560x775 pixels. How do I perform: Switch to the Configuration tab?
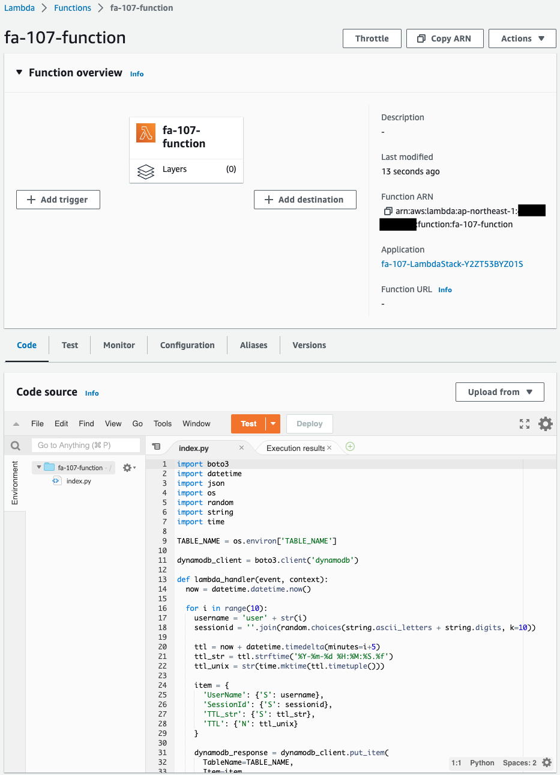[187, 345]
